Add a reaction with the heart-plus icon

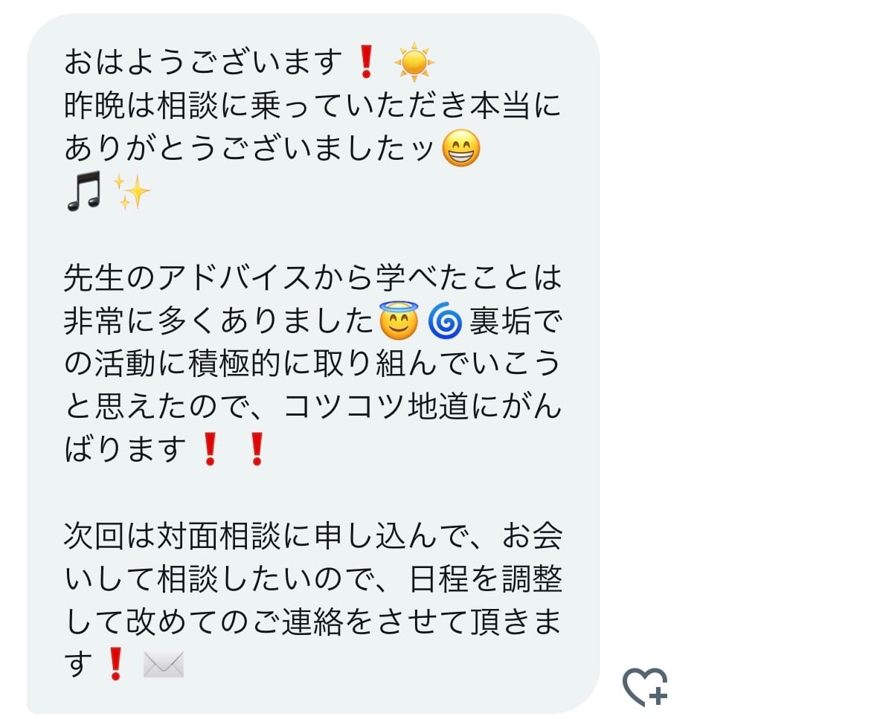(x=646, y=687)
